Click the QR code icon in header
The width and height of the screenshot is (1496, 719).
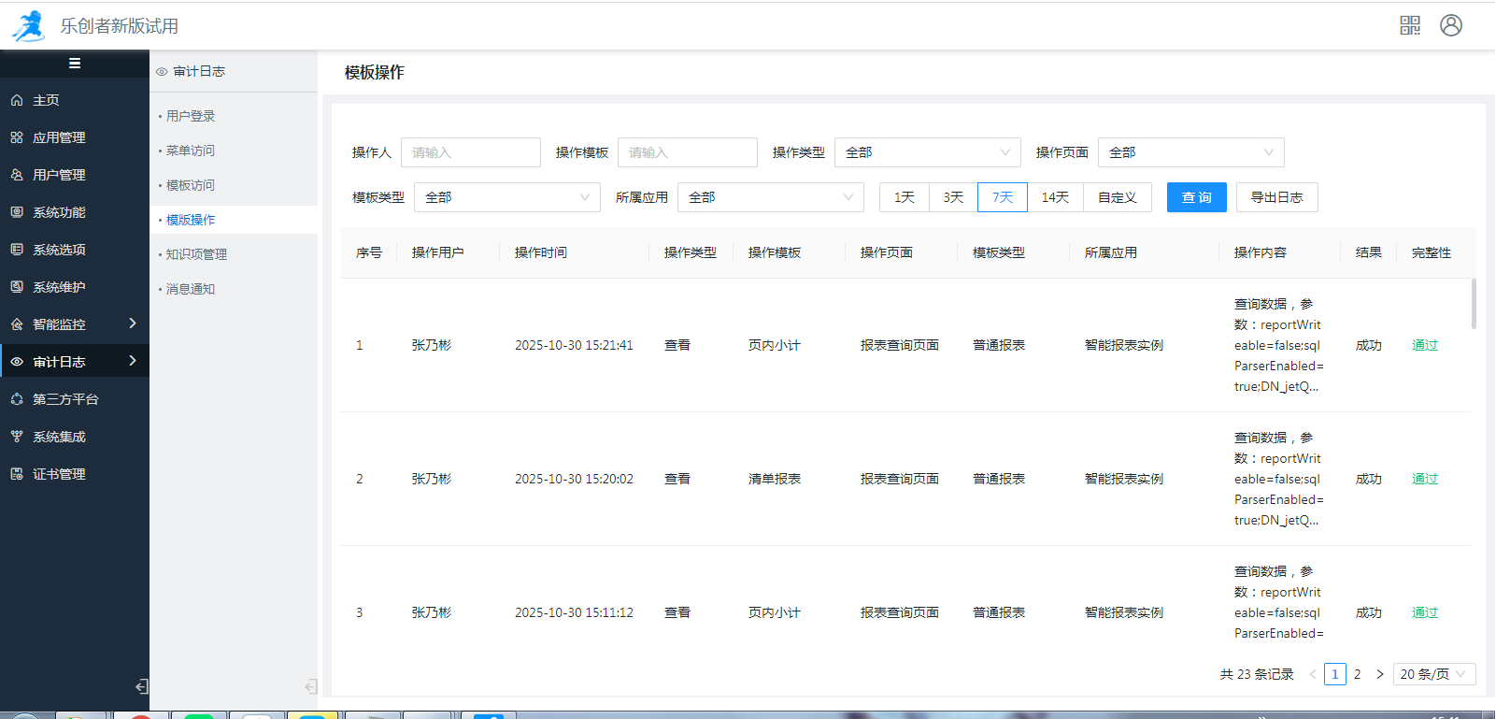(x=1410, y=25)
